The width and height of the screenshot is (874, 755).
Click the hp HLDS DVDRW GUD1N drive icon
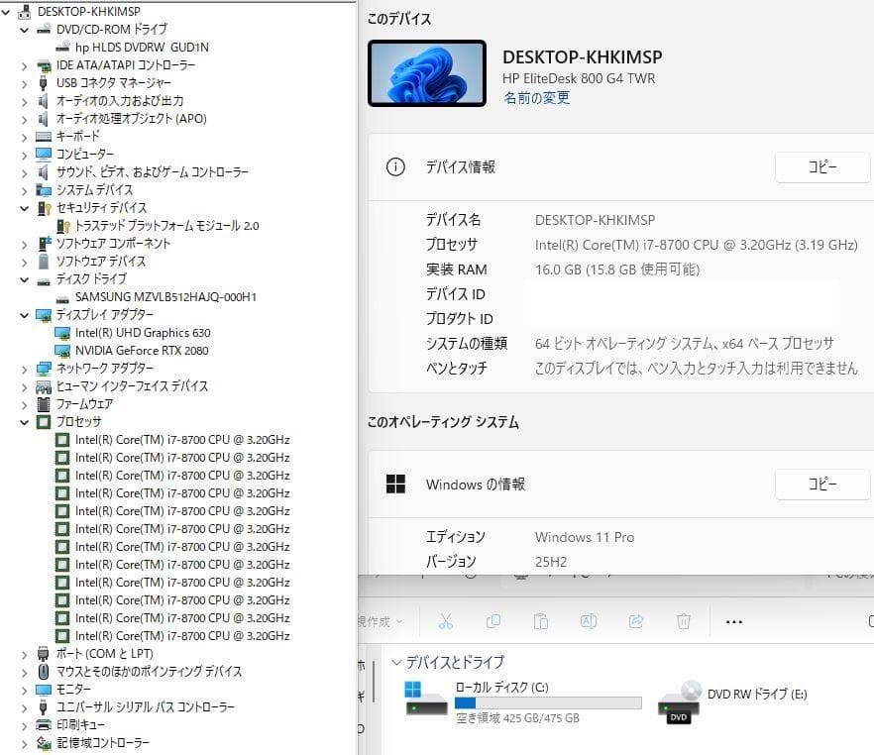point(61,47)
